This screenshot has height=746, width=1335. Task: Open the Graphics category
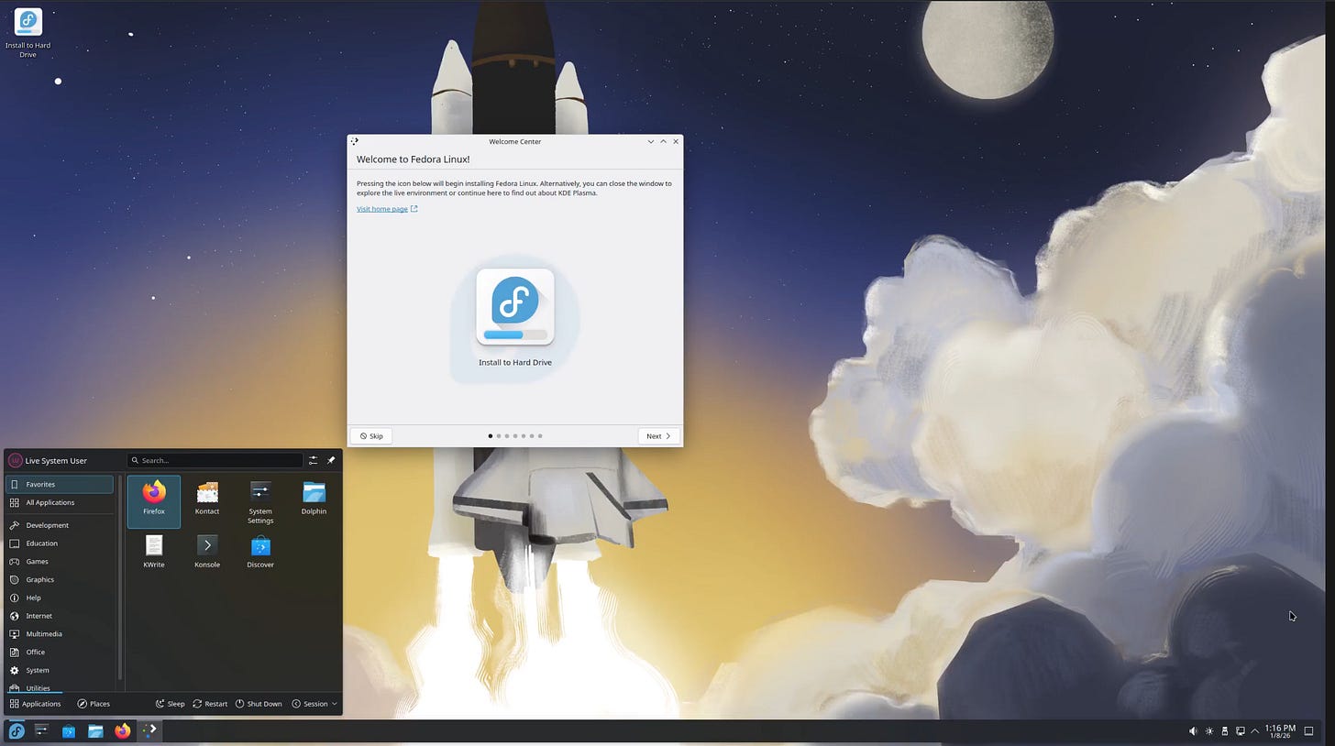tap(60, 579)
